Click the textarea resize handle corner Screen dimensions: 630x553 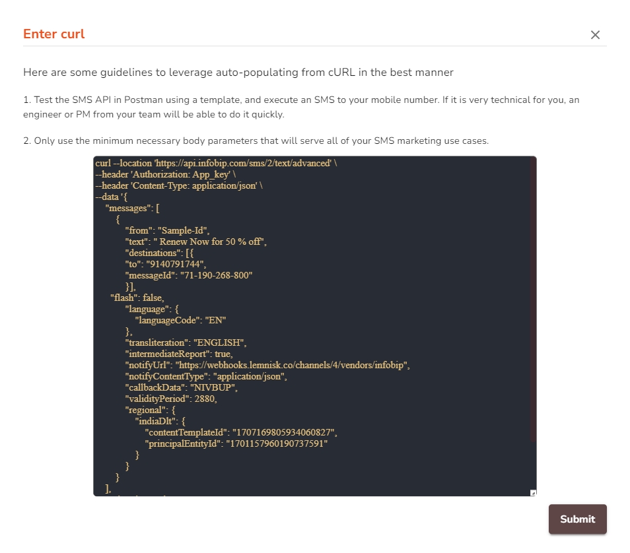[534, 493]
